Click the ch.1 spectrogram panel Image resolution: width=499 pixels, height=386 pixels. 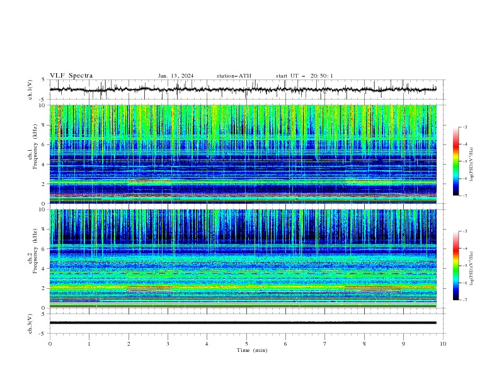[243, 154]
